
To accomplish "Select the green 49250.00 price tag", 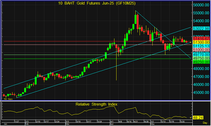I will click(x=201, y=61).
